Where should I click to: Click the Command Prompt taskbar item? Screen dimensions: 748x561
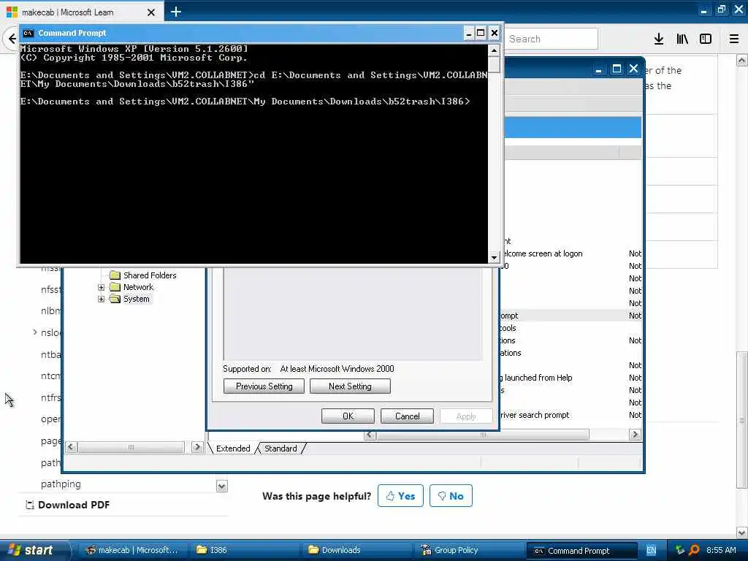pos(582,551)
